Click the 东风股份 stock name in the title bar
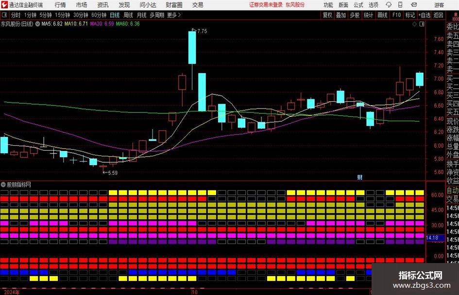The height and width of the screenshot is (295, 459). [295, 5]
